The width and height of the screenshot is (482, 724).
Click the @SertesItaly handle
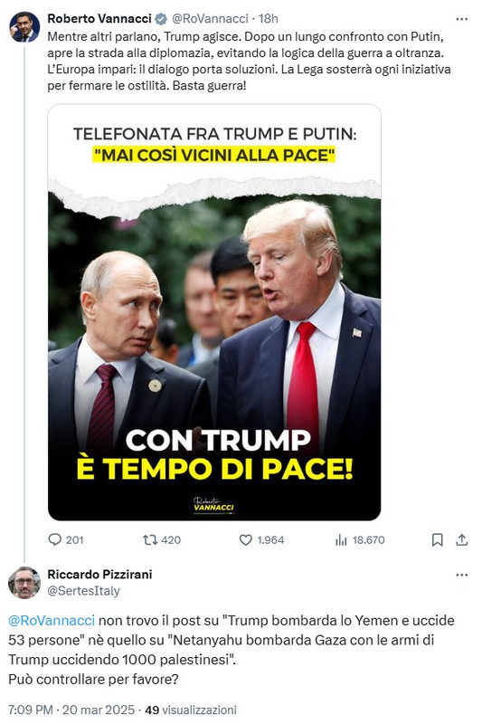tap(83, 591)
